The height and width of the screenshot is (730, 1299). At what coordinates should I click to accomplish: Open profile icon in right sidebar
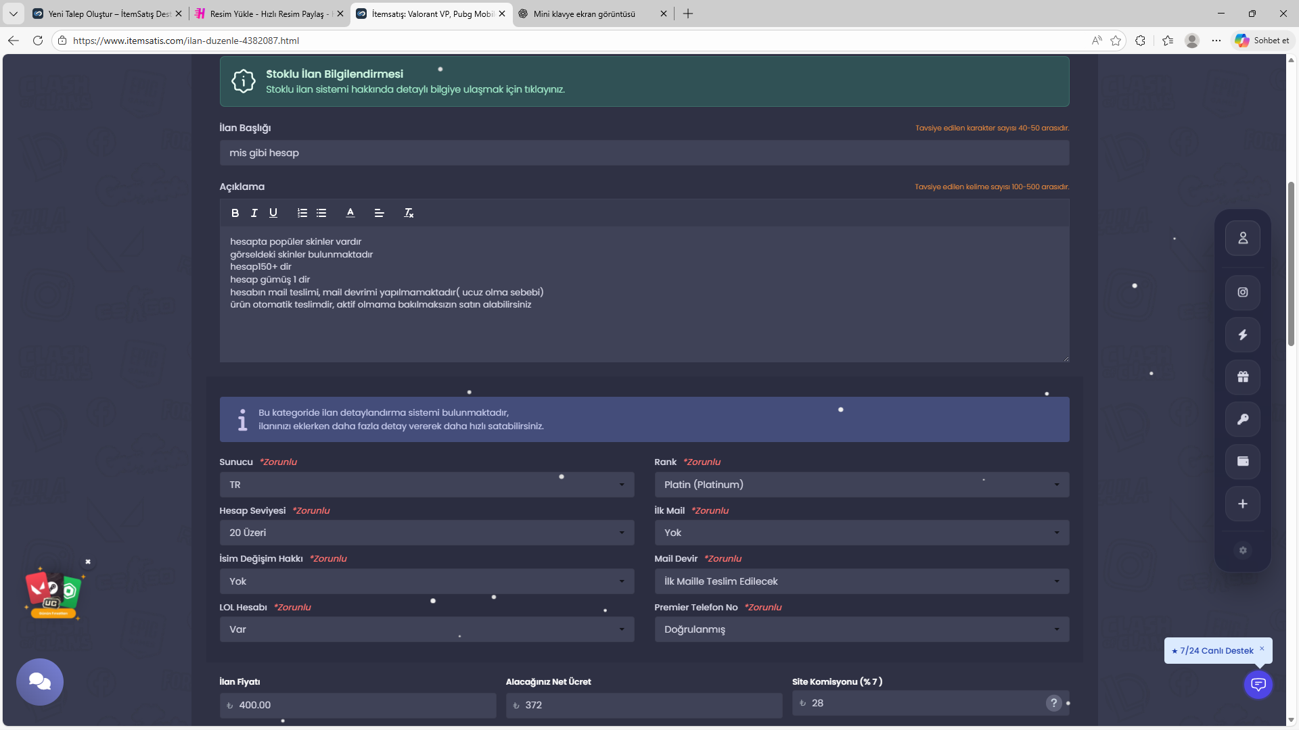(x=1243, y=238)
